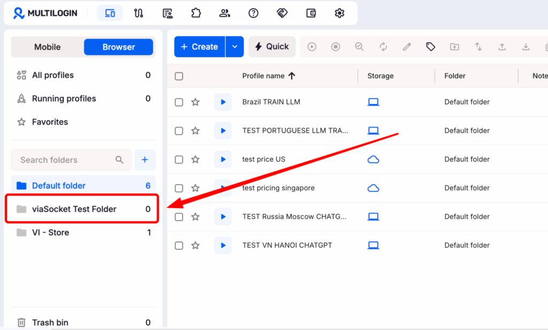
Task: Launch the Brazil TRAIN LLM profile play button
Action: pos(223,102)
